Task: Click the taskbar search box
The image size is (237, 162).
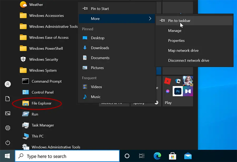Action: coord(67,156)
